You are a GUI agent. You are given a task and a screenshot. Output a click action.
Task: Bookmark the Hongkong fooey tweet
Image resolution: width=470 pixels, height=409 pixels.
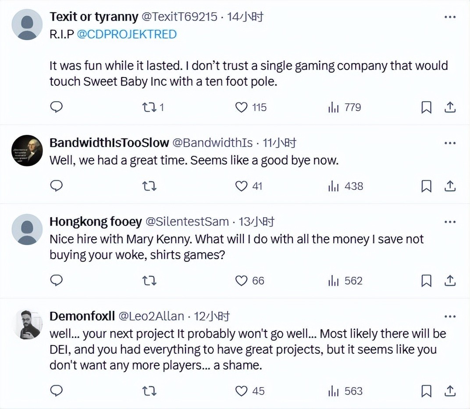[426, 281]
